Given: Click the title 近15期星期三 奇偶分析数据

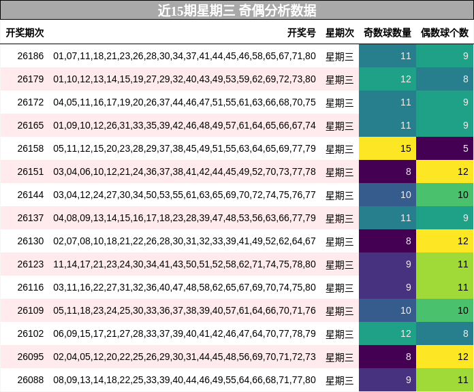Looking at the screenshot, I should click(x=237, y=11).
